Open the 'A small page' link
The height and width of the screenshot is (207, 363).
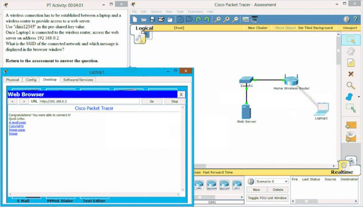[x=17, y=123]
